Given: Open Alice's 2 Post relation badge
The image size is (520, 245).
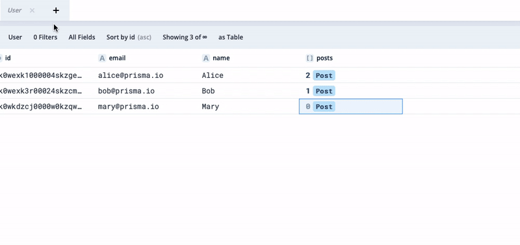Looking at the screenshot, I should (x=324, y=75).
